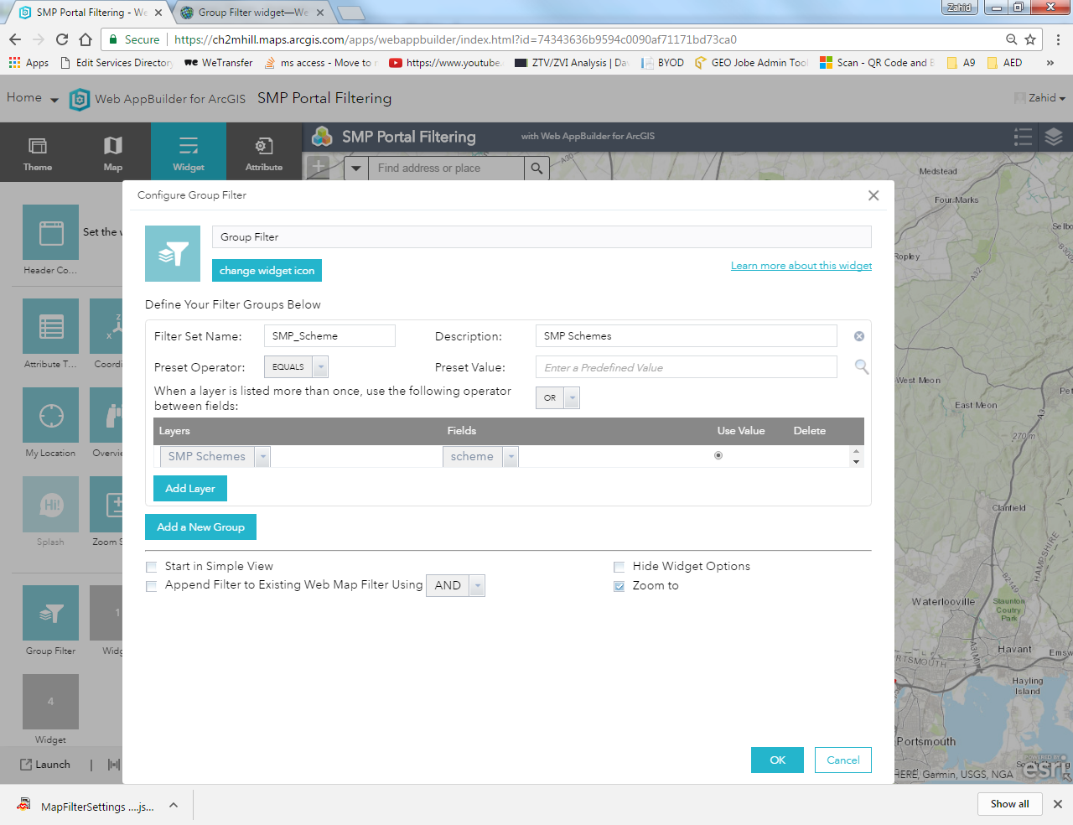Expand MapFilterSettings download options chevron

click(174, 805)
